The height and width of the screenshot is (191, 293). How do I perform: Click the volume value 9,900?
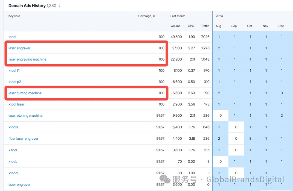[177, 116]
